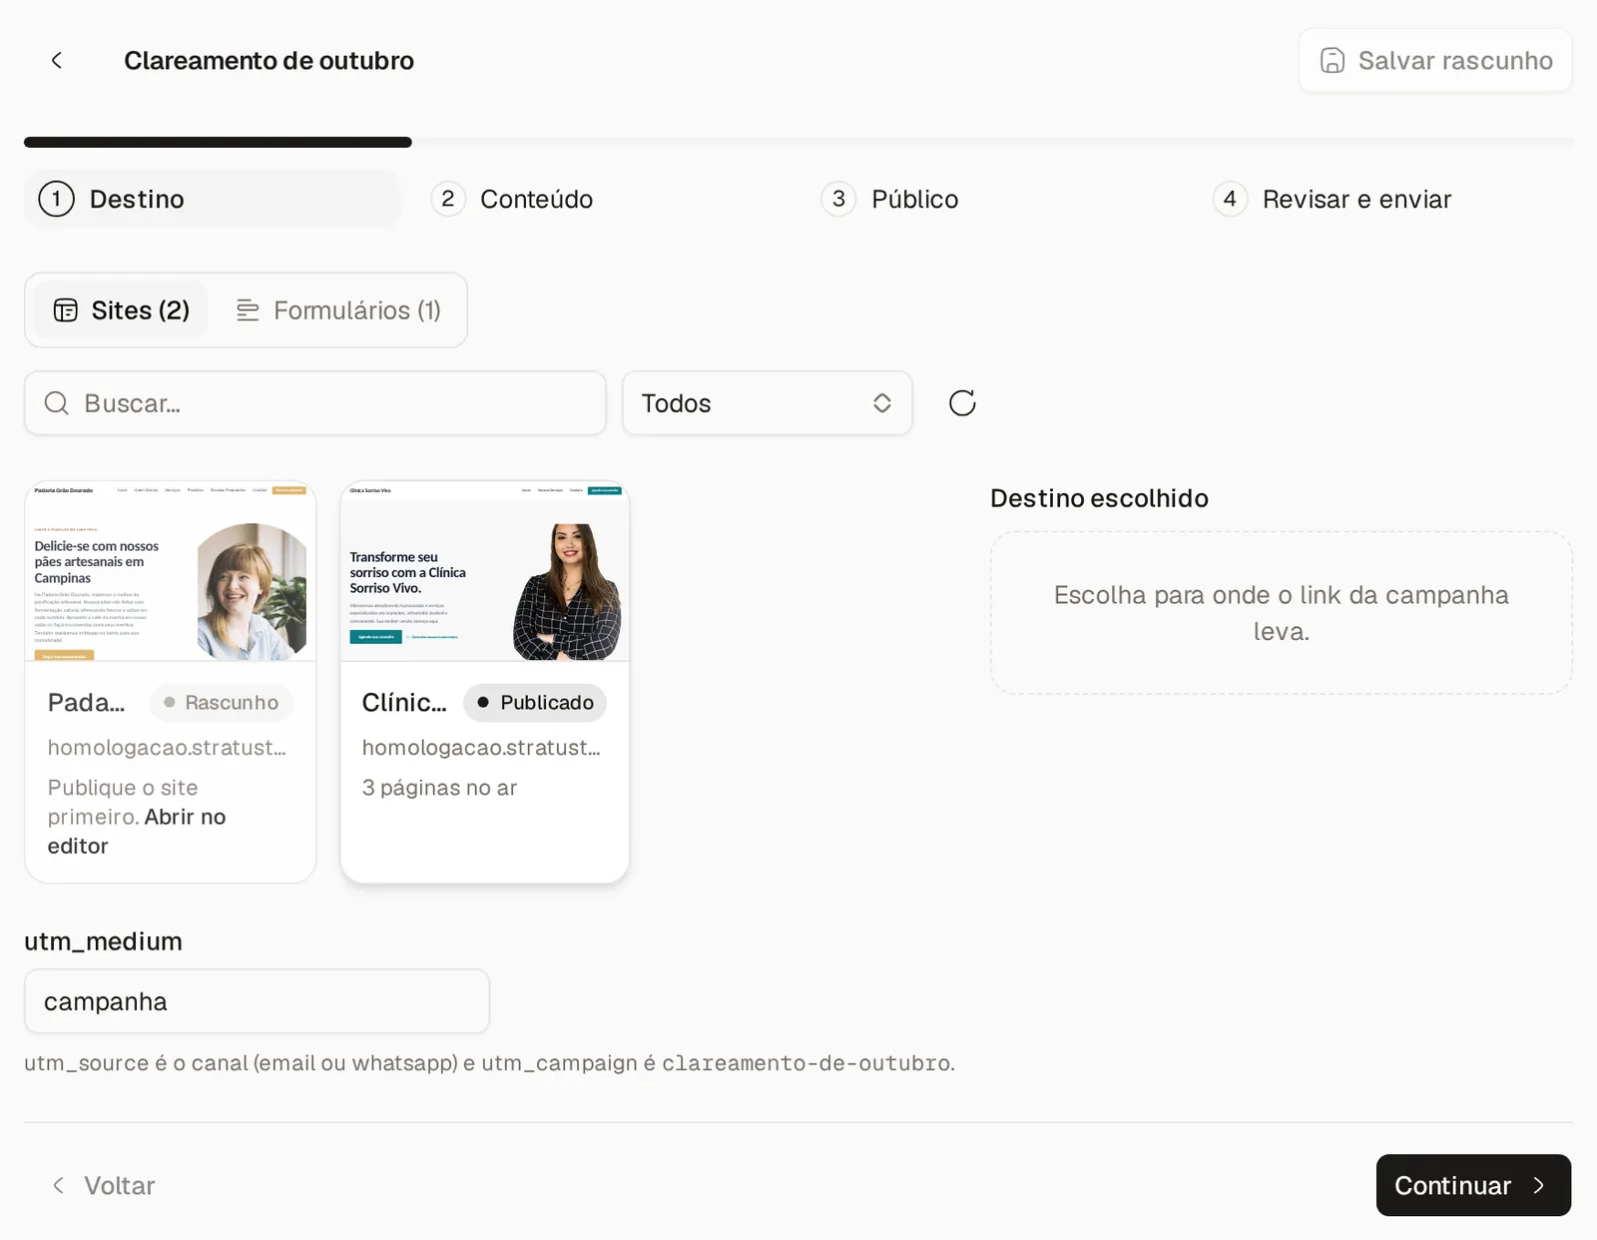Click the Formulários tab icon

248,310
